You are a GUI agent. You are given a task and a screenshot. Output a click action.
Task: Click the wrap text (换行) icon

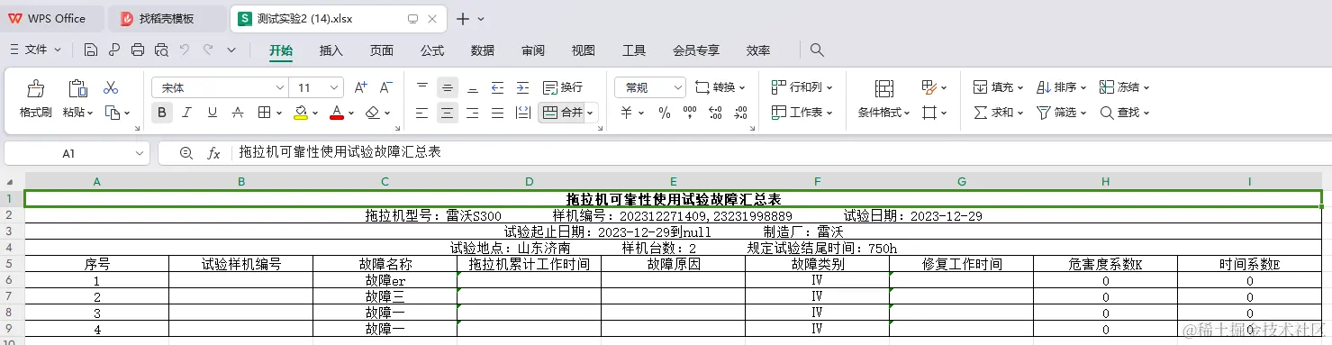pyautogui.click(x=562, y=87)
